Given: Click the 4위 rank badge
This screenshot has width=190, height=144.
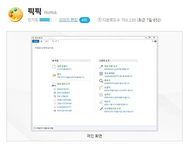Looking at the screenshot, I should click(85, 20).
